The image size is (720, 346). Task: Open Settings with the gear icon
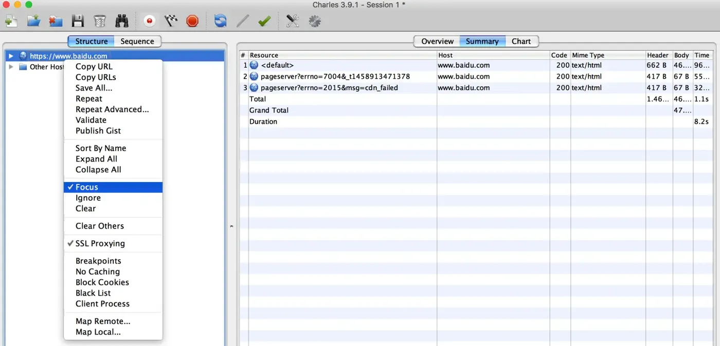point(315,21)
